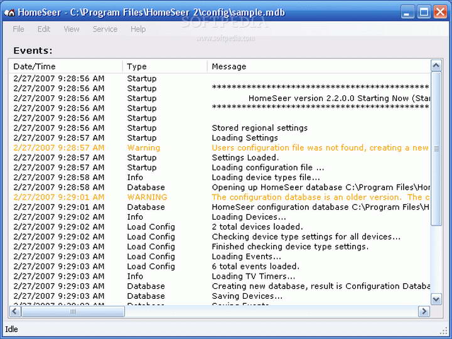Click the HomeSeer title bar app icon

click(x=9, y=13)
